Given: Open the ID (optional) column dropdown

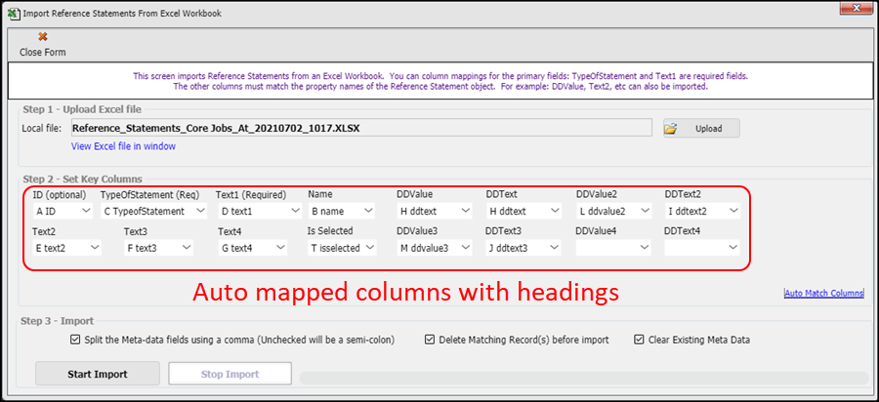Looking at the screenshot, I should (x=85, y=210).
